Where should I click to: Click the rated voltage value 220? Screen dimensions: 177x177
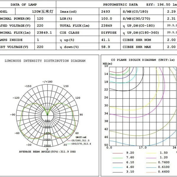40,26
